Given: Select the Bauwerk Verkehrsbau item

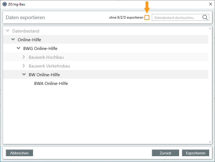Looking at the screenshot, I should 49,66.
